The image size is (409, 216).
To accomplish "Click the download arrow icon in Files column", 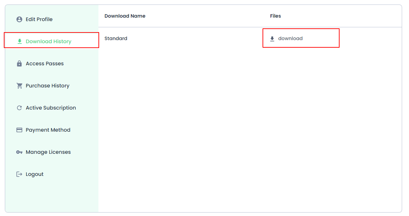I will 272,39.
